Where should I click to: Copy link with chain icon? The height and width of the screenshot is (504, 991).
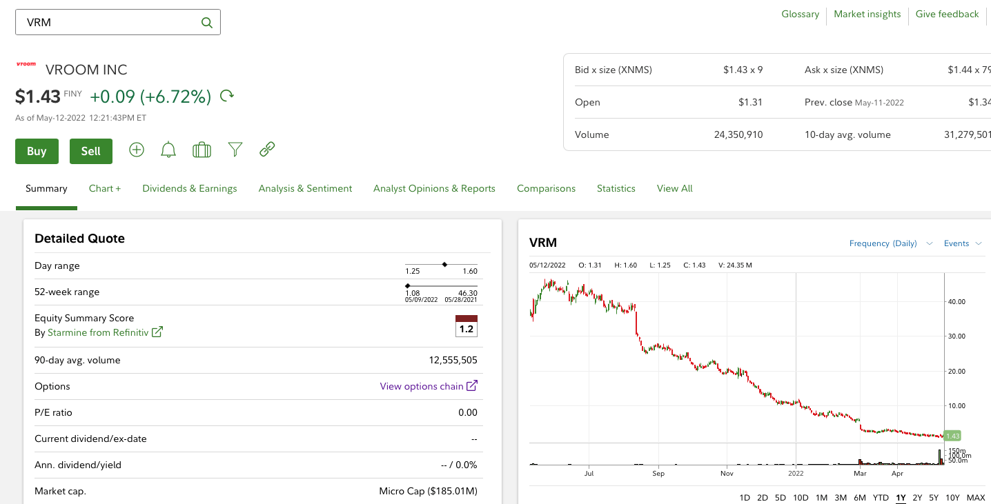[267, 149]
